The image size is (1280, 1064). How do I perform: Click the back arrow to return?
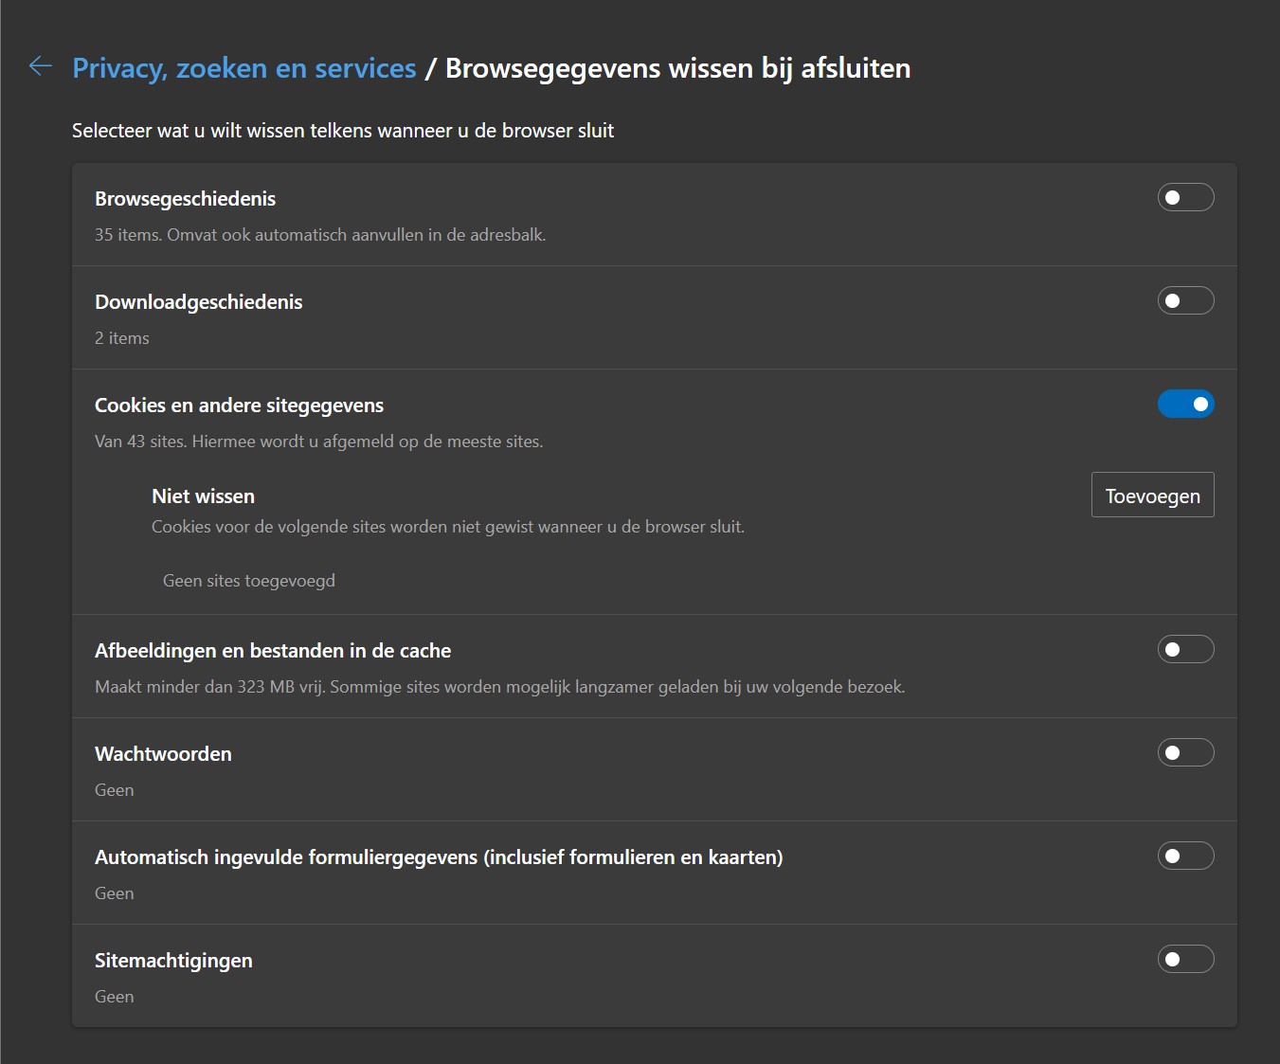pos(40,66)
